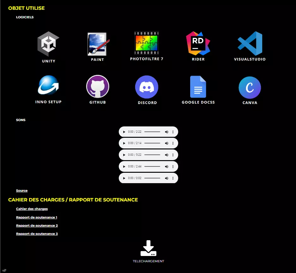Play the 5:22 audio track
Screen dimensions: 296x273
pyautogui.click(x=124, y=155)
